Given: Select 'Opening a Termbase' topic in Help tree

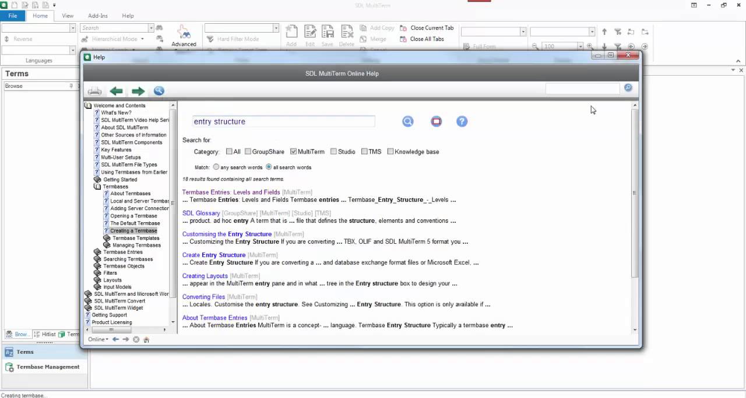Looking at the screenshot, I should click(x=133, y=216).
